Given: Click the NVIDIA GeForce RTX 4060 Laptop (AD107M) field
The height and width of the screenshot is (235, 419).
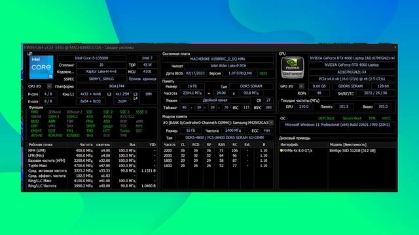Looking at the screenshot, I should coord(352,58).
